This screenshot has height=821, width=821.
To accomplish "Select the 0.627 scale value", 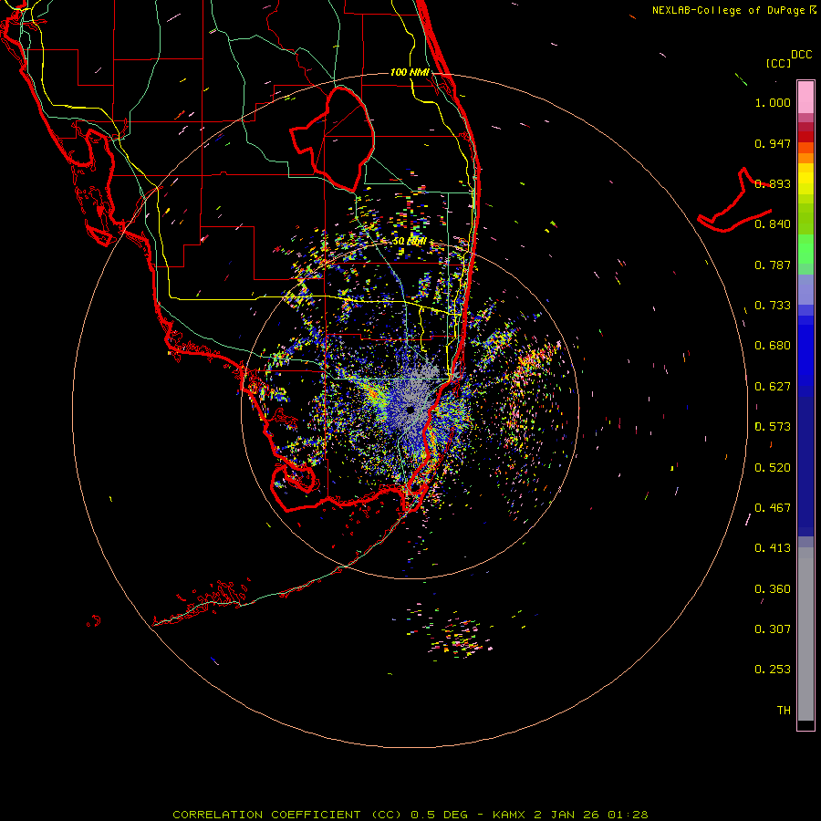I will [x=773, y=387].
